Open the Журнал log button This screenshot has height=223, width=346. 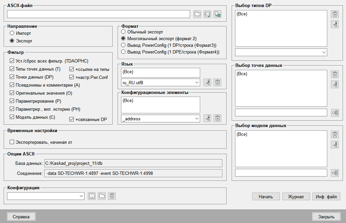click(296, 197)
